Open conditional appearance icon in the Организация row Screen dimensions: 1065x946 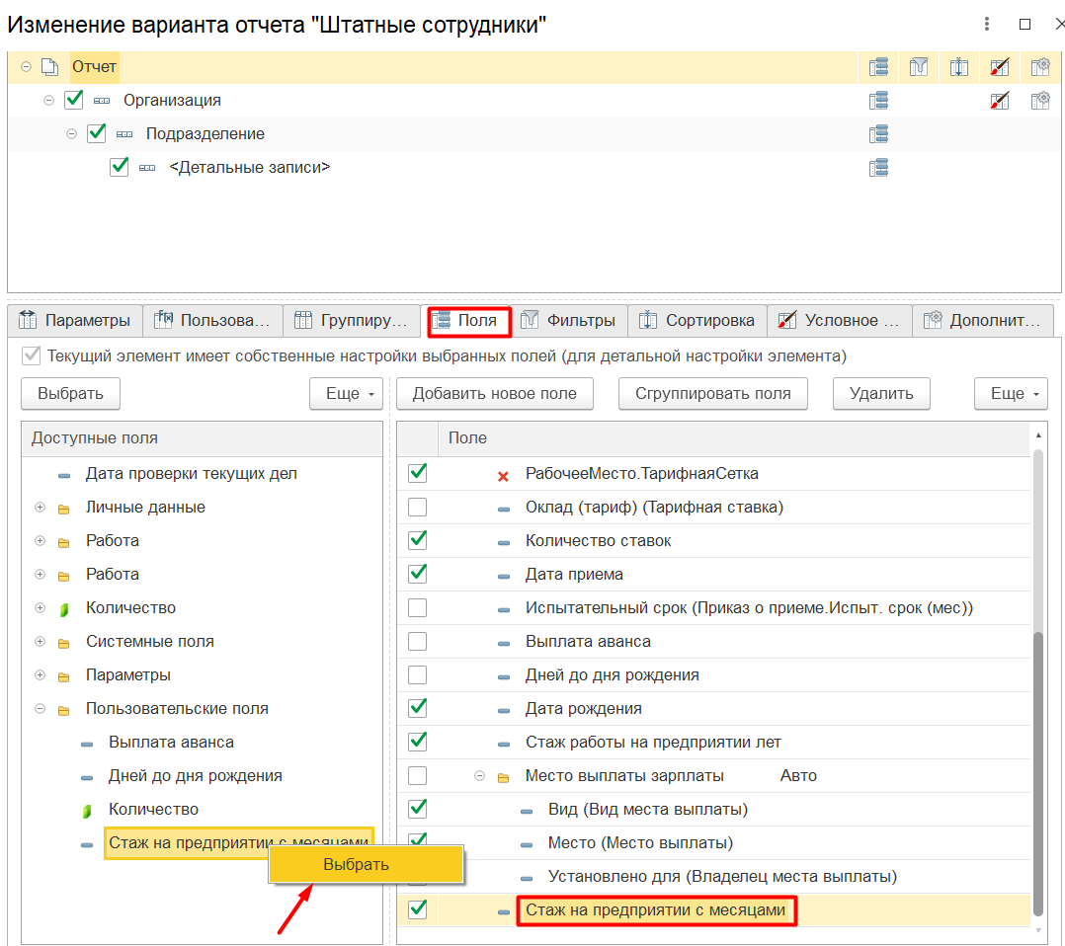[999, 101]
